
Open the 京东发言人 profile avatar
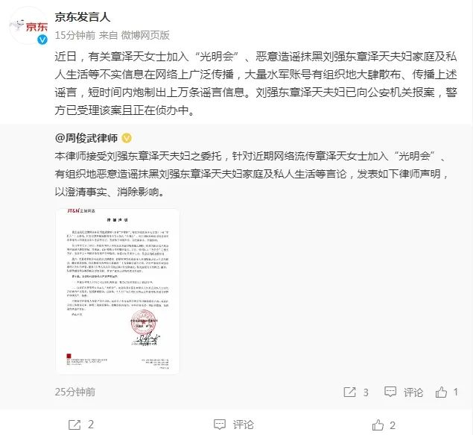tap(28, 27)
